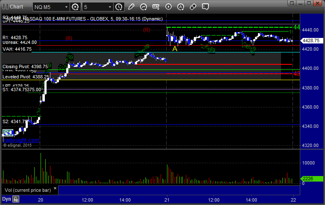Screen dimensions: 325x205
Task: Click the green 44 level tag
Action: coord(296,27)
